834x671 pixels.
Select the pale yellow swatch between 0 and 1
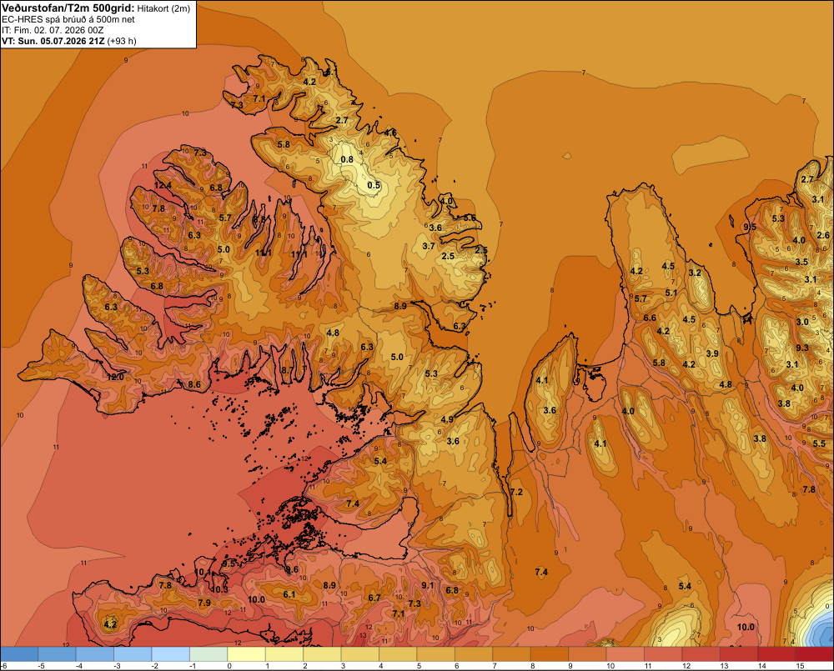(x=246, y=653)
